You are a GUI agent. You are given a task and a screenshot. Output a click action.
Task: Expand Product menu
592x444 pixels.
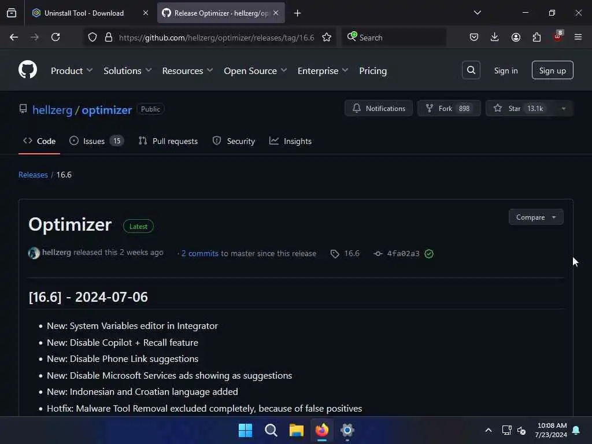point(72,71)
